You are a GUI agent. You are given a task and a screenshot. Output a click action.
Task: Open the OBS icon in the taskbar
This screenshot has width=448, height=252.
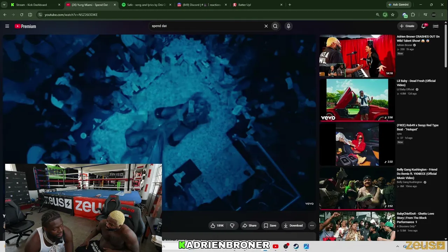click(x=286, y=246)
